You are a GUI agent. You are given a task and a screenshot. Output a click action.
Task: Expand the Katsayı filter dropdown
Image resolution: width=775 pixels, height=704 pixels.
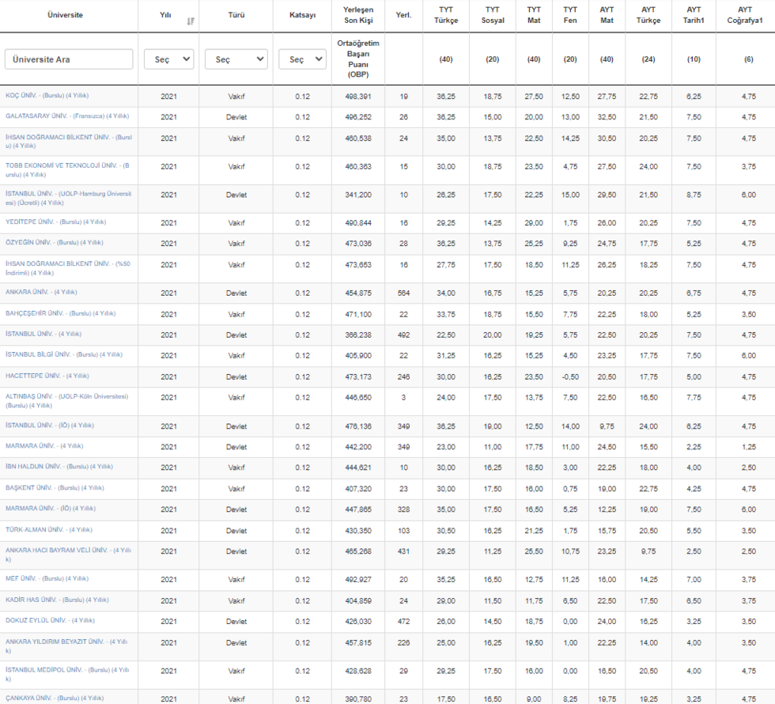point(302,59)
